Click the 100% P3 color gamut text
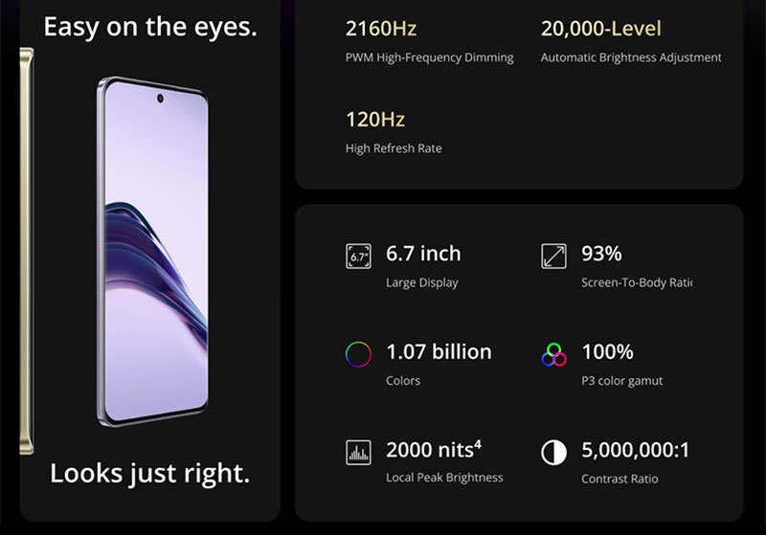 608,352
